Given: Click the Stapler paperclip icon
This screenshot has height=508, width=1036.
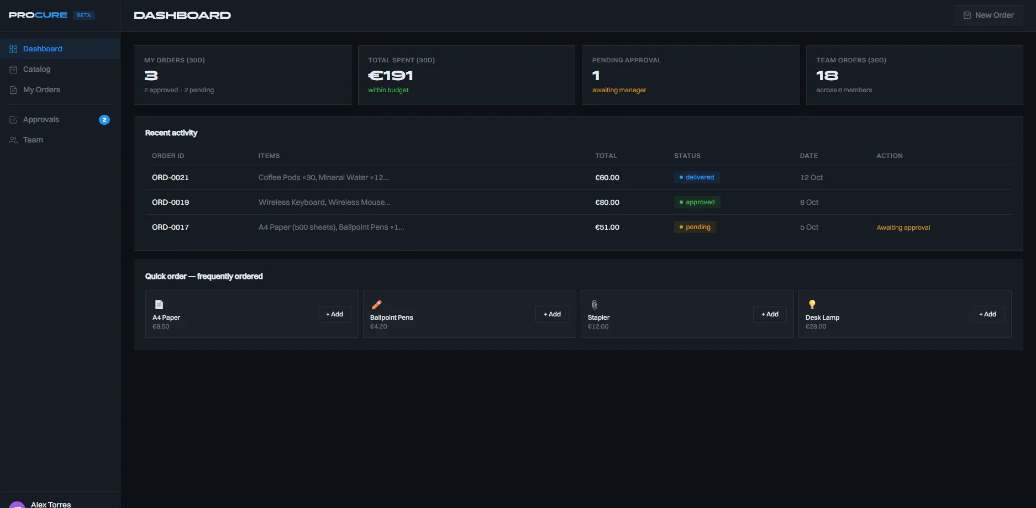Looking at the screenshot, I should [x=595, y=304].
